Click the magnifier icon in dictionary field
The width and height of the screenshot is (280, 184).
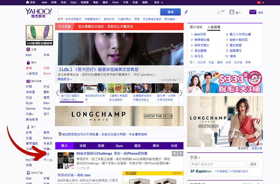click(193, 164)
